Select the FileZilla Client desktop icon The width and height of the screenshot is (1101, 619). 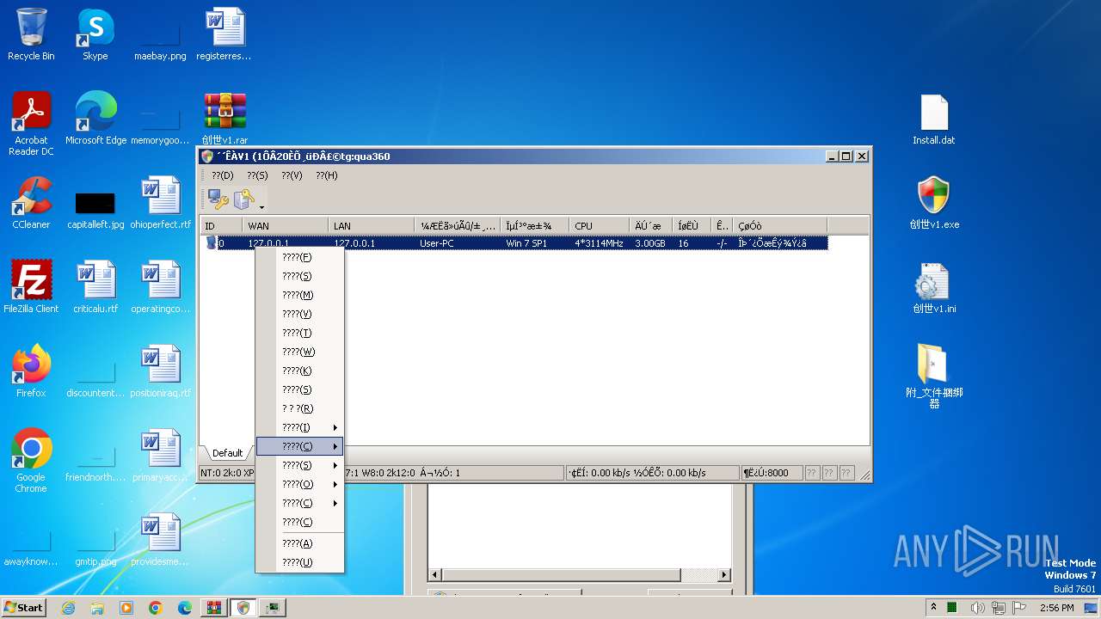click(x=31, y=288)
